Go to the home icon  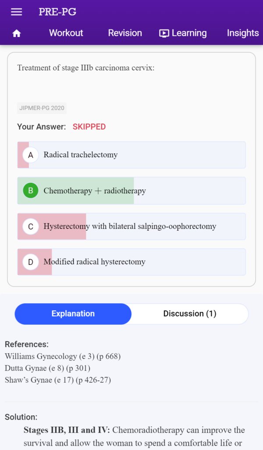click(17, 33)
